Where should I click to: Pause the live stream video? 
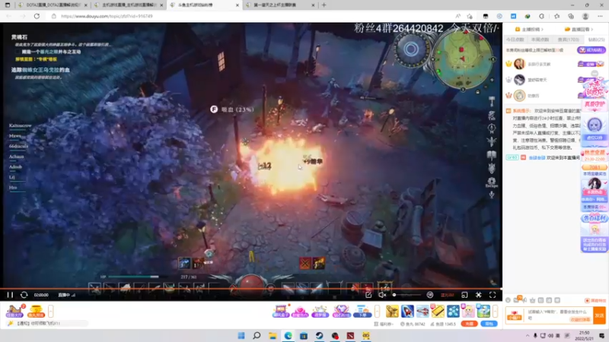(10, 295)
